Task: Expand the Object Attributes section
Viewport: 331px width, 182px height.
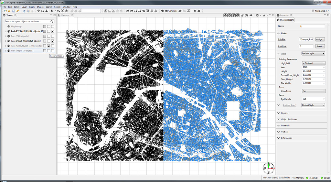Action: [x=289, y=119]
